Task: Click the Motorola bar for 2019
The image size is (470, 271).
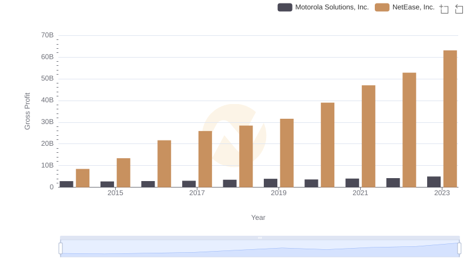Action: click(270, 183)
